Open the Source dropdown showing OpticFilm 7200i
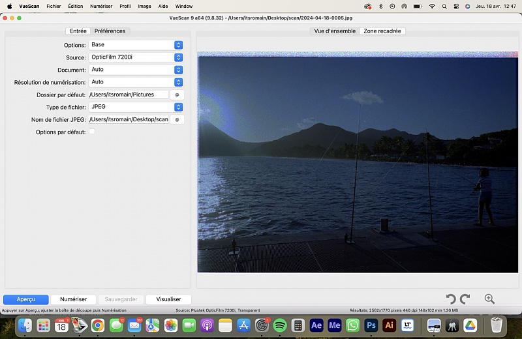 tap(178, 57)
